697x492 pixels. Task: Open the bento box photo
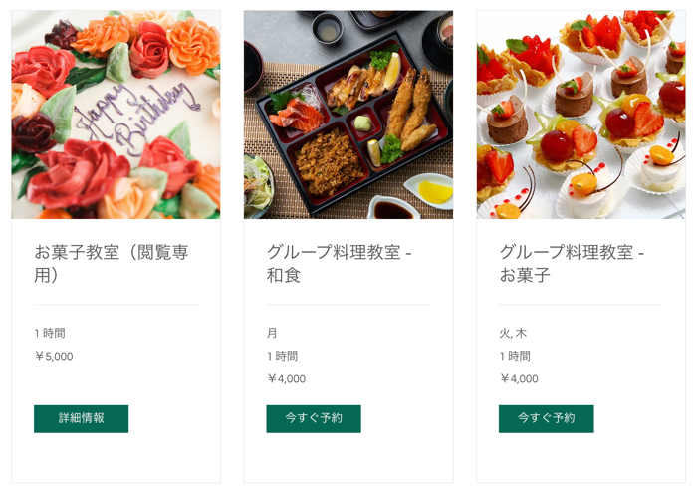point(348,115)
